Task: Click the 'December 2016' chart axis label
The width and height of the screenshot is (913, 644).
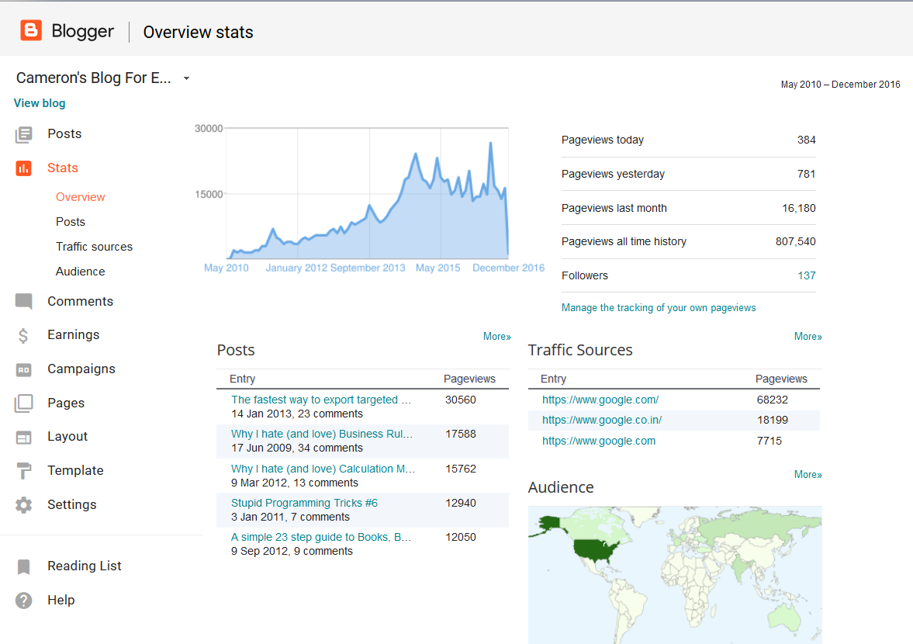Action: pyautogui.click(x=508, y=268)
